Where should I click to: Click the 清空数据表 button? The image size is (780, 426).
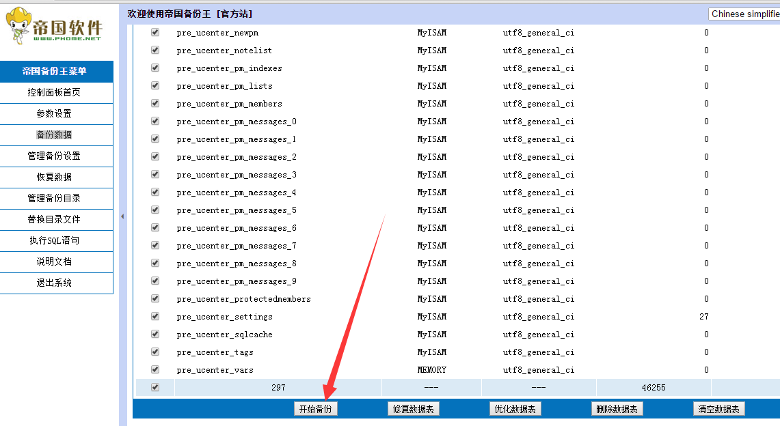click(x=718, y=409)
